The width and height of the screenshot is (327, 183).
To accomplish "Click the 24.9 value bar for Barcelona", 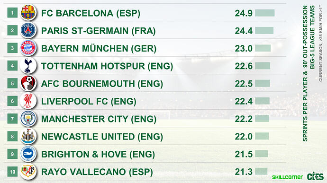I will 265,13.
